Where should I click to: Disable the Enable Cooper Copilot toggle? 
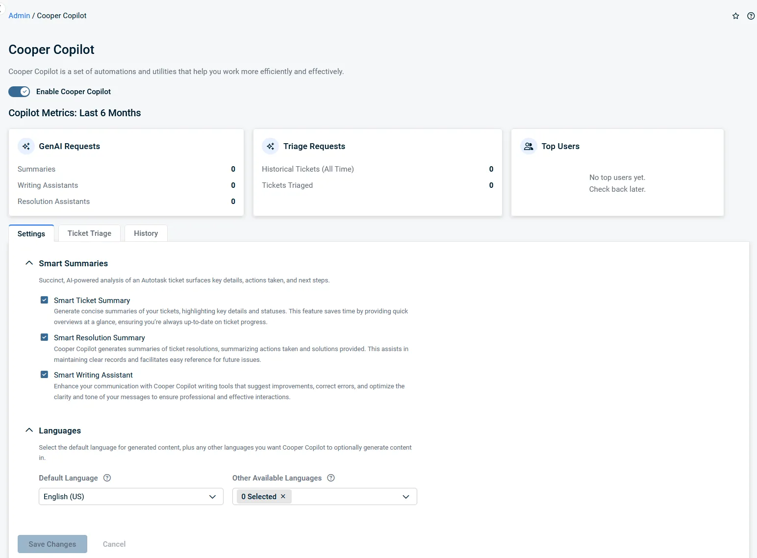click(19, 92)
